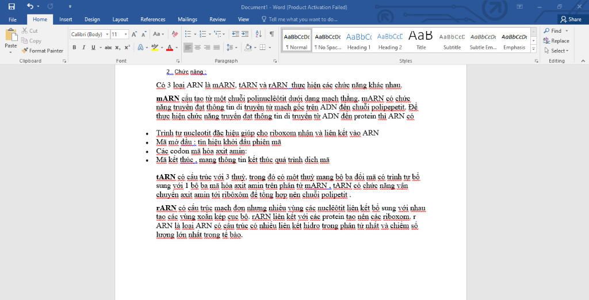This screenshot has width=589, height=300.
Task: Apply numbered list formatting
Action: (x=203, y=34)
